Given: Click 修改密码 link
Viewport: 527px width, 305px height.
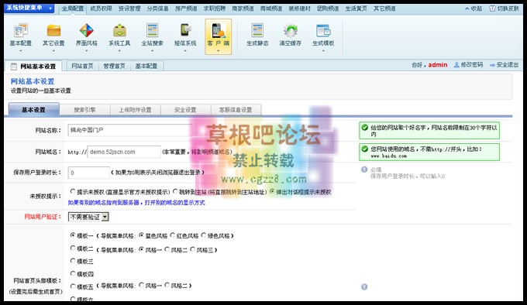Looking at the screenshot, I should (x=472, y=65).
